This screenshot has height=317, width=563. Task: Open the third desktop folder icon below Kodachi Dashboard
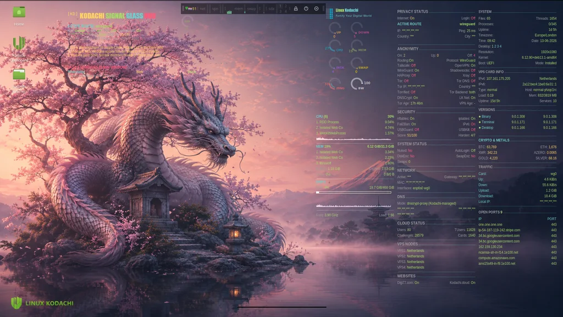click(19, 74)
